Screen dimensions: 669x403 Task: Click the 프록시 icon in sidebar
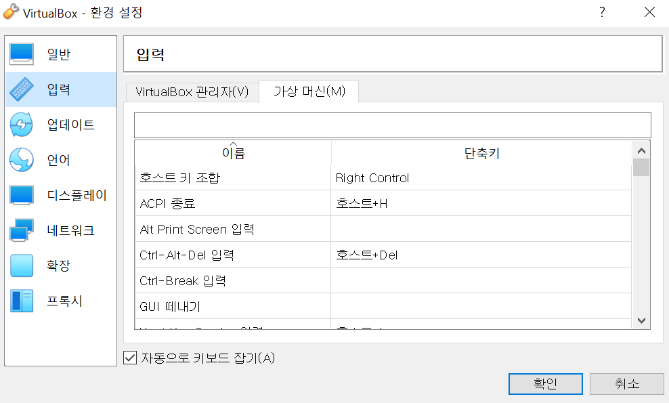point(22,301)
